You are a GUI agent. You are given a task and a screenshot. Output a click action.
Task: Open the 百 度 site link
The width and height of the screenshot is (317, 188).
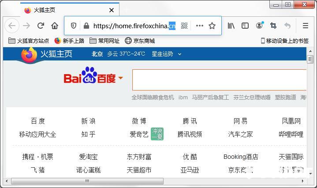38,121
